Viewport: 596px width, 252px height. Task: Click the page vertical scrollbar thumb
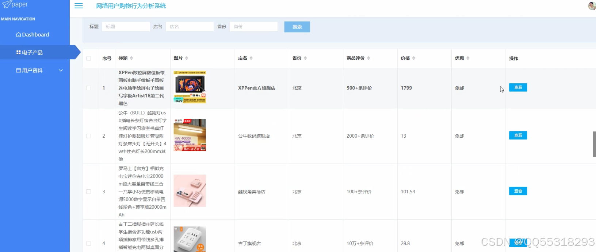(594, 144)
